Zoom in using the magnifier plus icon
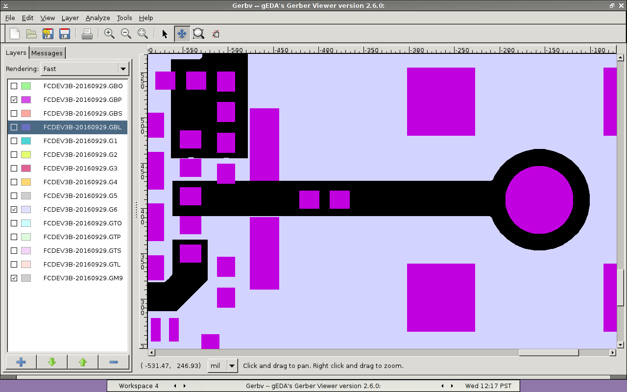 109,34
